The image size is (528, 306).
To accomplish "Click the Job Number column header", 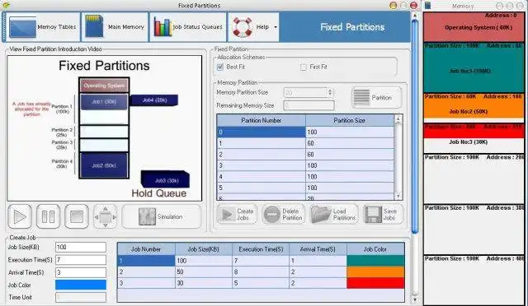I will tap(146, 249).
